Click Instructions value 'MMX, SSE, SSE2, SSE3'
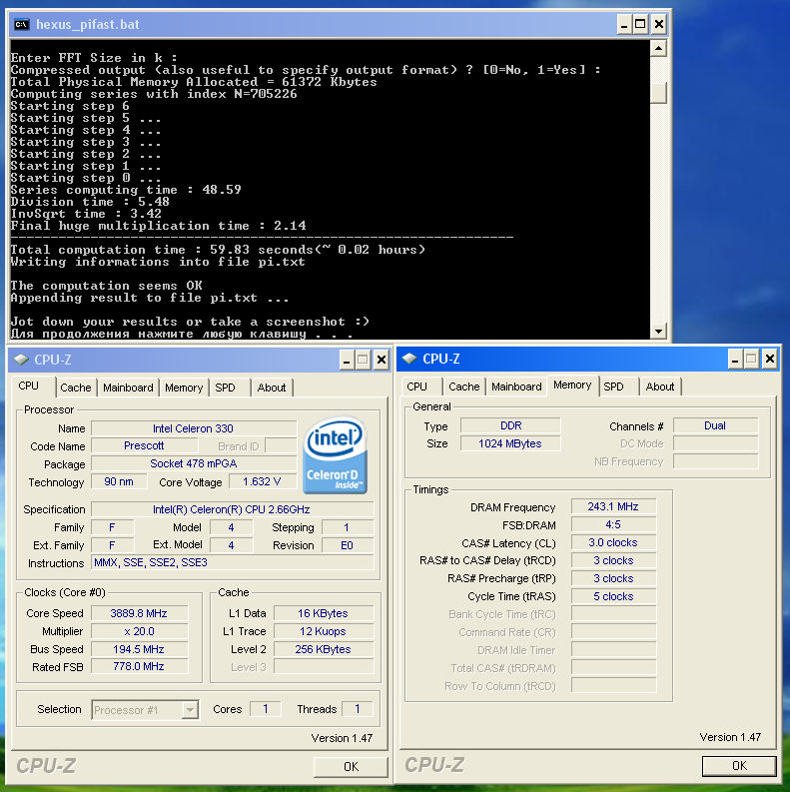 232,562
